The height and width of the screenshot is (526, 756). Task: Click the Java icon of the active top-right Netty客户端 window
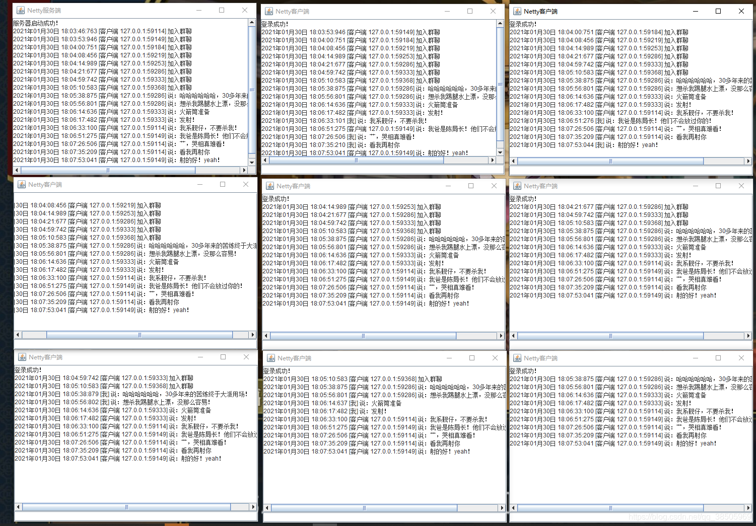(517, 11)
